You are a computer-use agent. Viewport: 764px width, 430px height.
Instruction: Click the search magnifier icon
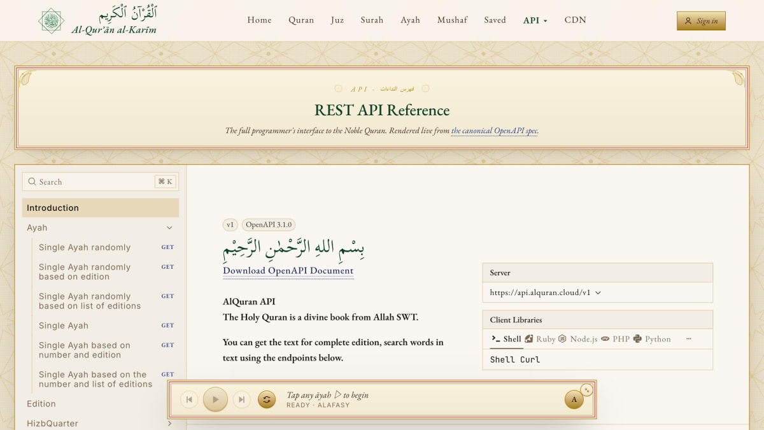click(x=32, y=182)
